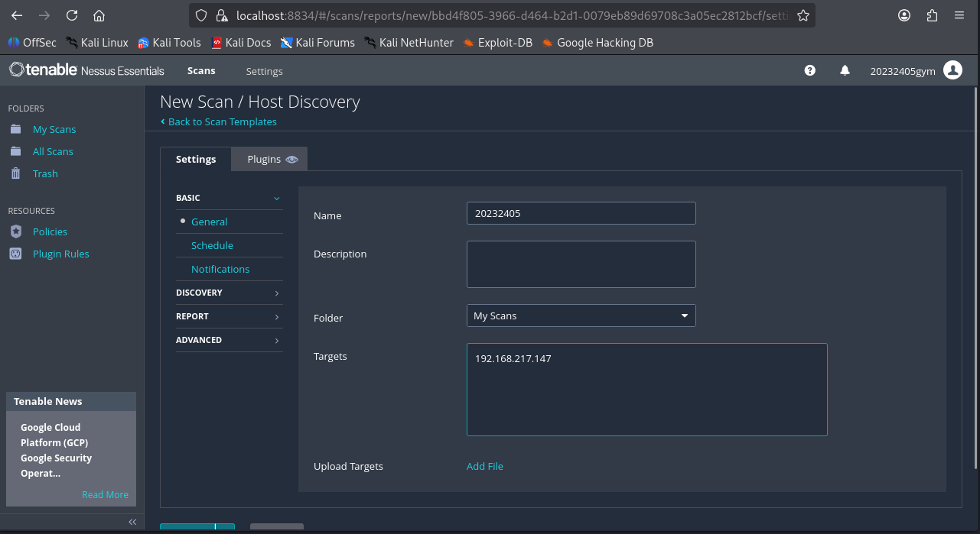Open the Exploit-DB bookmark
The height and width of the screenshot is (534, 980).
tap(497, 43)
